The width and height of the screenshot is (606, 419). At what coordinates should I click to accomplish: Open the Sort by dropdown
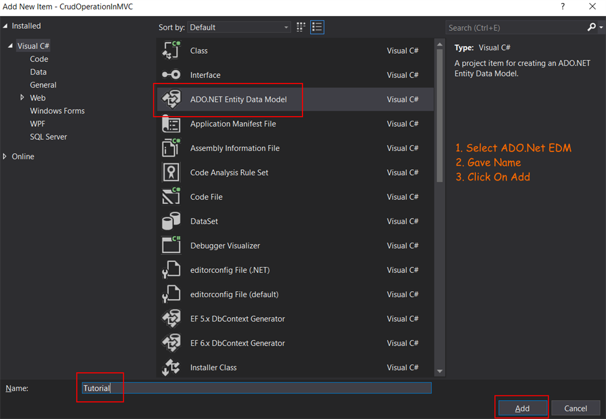tap(238, 27)
